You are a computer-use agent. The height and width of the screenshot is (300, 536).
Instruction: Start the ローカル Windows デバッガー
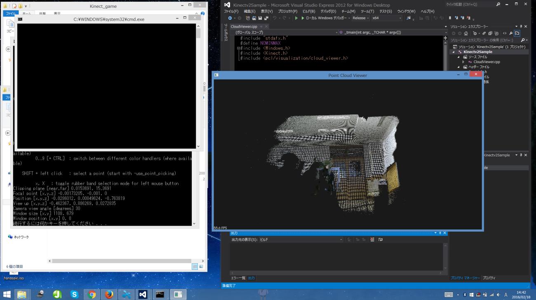pyautogui.click(x=326, y=18)
